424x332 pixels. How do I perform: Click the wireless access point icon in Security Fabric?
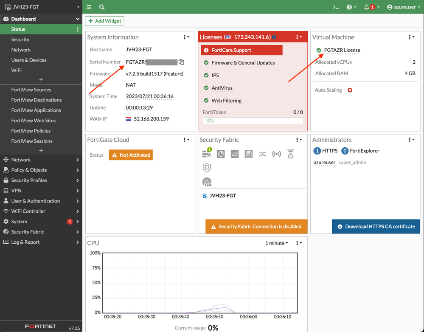[276, 154]
